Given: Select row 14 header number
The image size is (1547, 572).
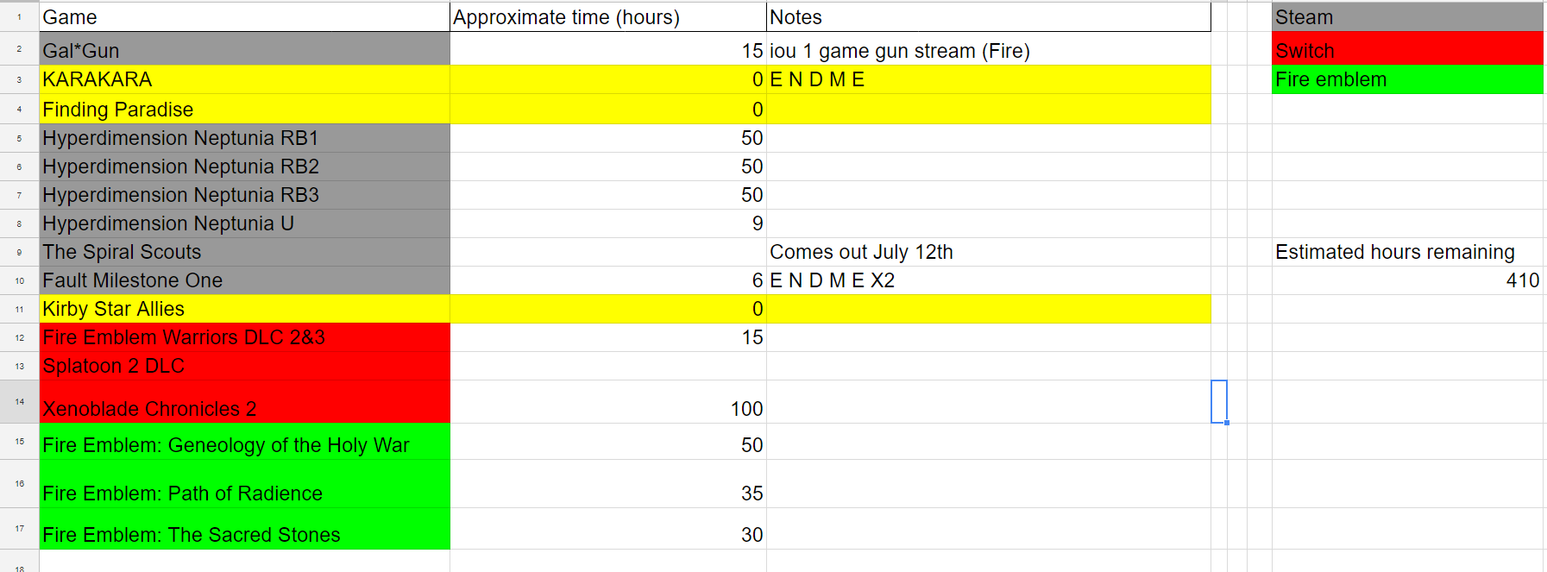Looking at the screenshot, I should point(19,402).
